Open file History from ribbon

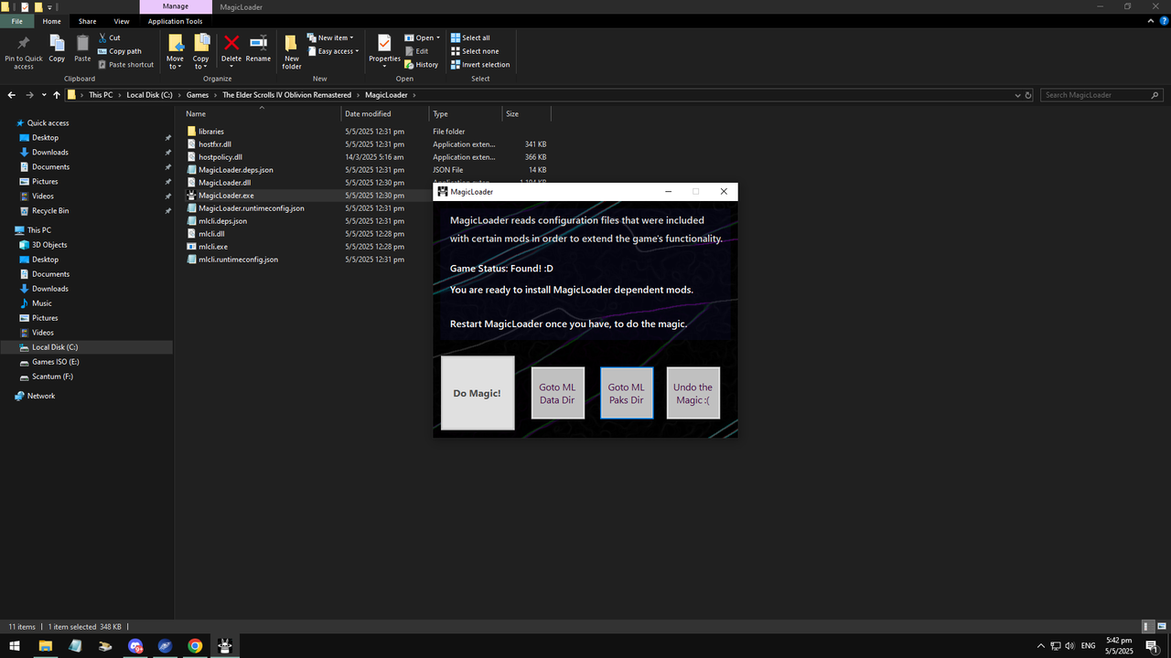coord(421,65)
